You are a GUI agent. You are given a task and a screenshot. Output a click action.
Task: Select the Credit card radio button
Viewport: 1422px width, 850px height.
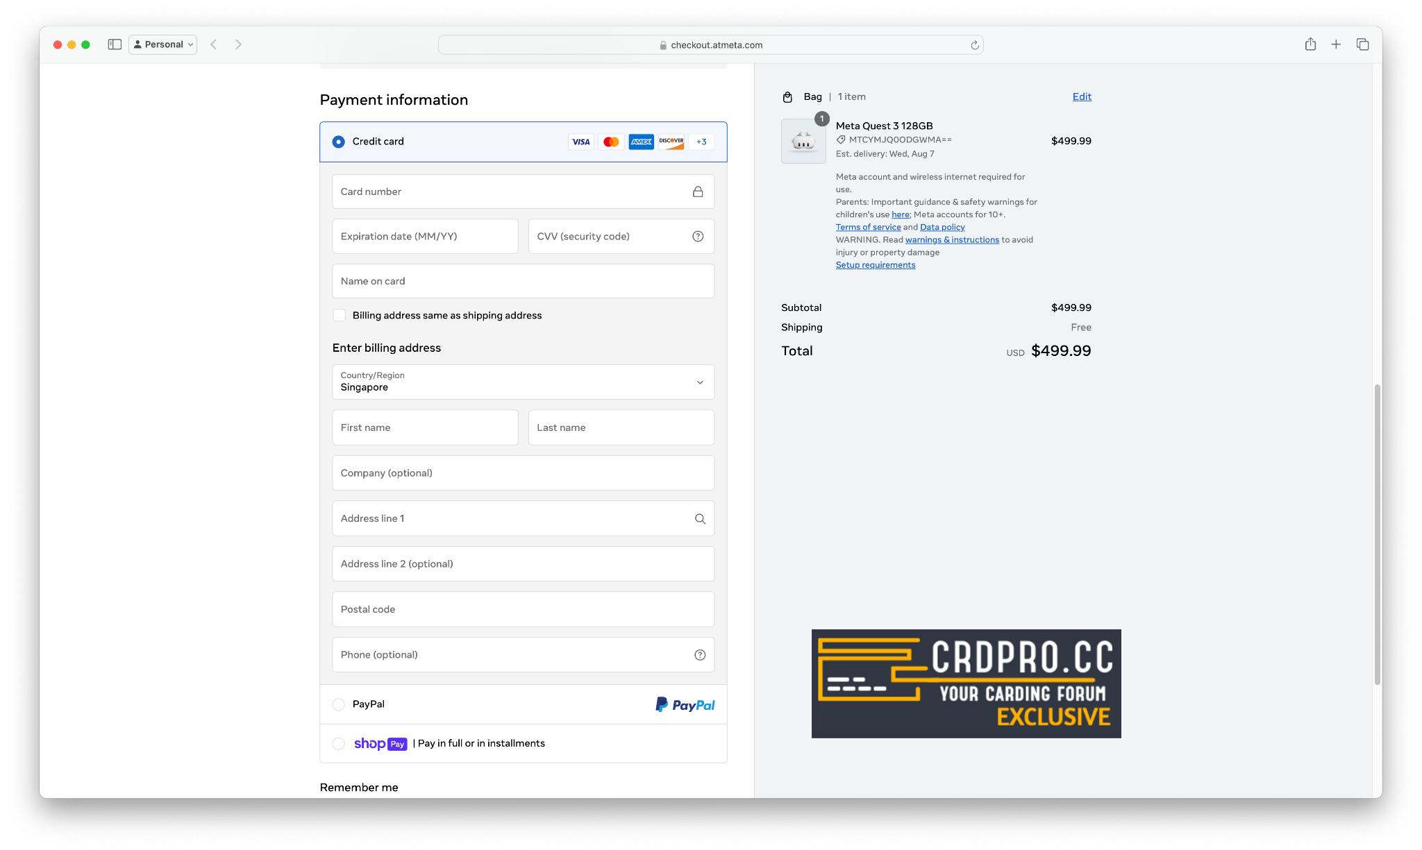click(x=338, y=142)
